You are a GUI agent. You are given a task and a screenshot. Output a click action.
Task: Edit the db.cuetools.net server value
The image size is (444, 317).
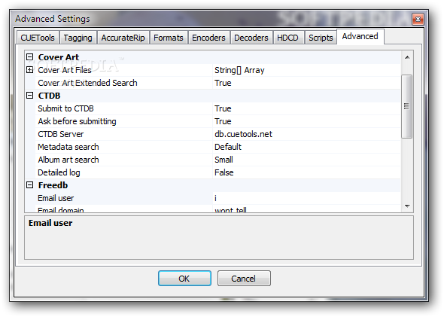307,134
